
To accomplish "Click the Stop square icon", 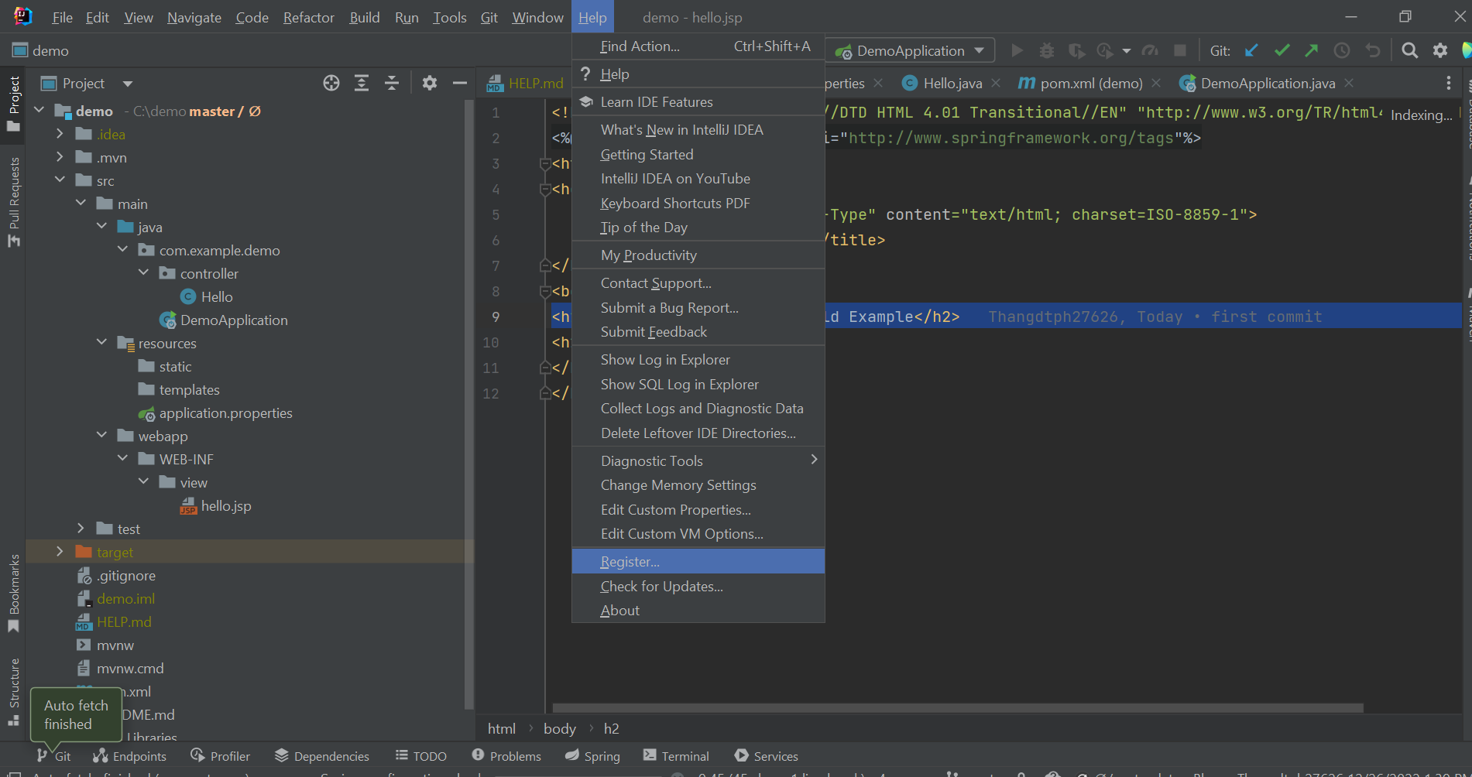I will (x=1180, y=50).
